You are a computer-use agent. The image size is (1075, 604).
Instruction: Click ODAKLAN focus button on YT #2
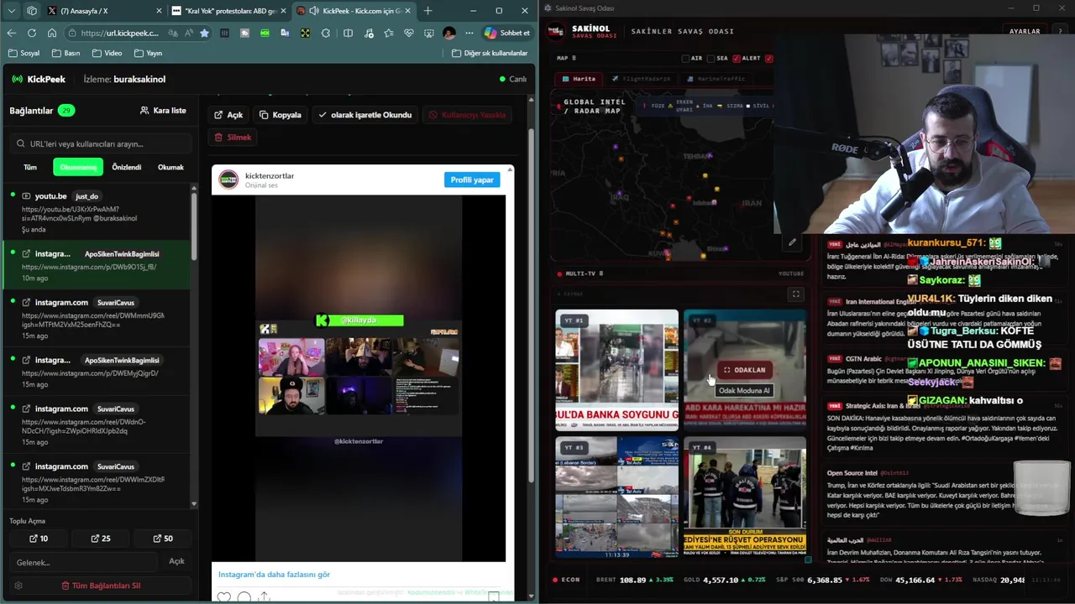coord(744,370)
